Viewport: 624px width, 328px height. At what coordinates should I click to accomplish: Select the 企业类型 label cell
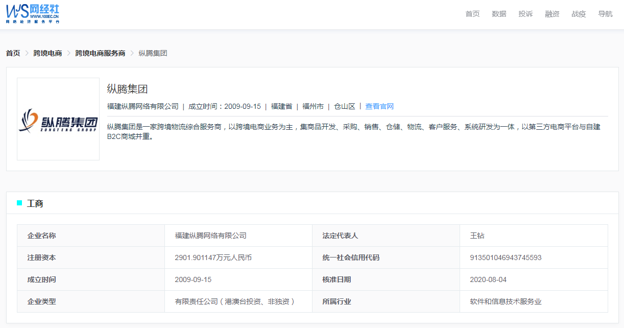click(91, 301)
